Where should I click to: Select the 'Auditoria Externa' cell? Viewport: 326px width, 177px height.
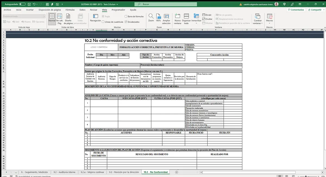101,78
